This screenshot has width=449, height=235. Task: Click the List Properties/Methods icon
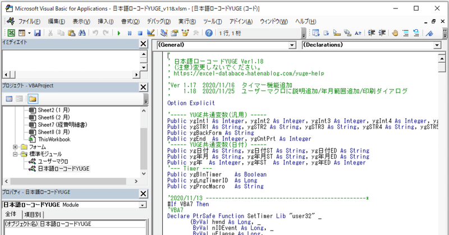[316, 33]
